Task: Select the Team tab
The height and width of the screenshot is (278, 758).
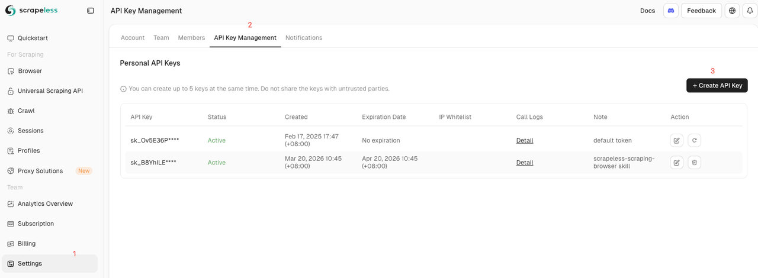Action: coord(161,38)
